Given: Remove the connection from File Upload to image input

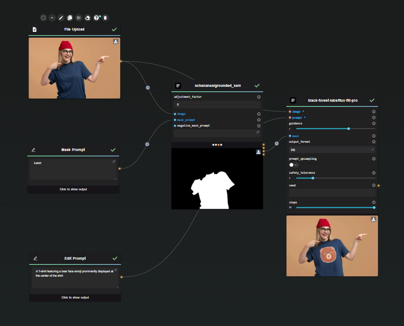Looking at the screenshot, I should point(148,88).
